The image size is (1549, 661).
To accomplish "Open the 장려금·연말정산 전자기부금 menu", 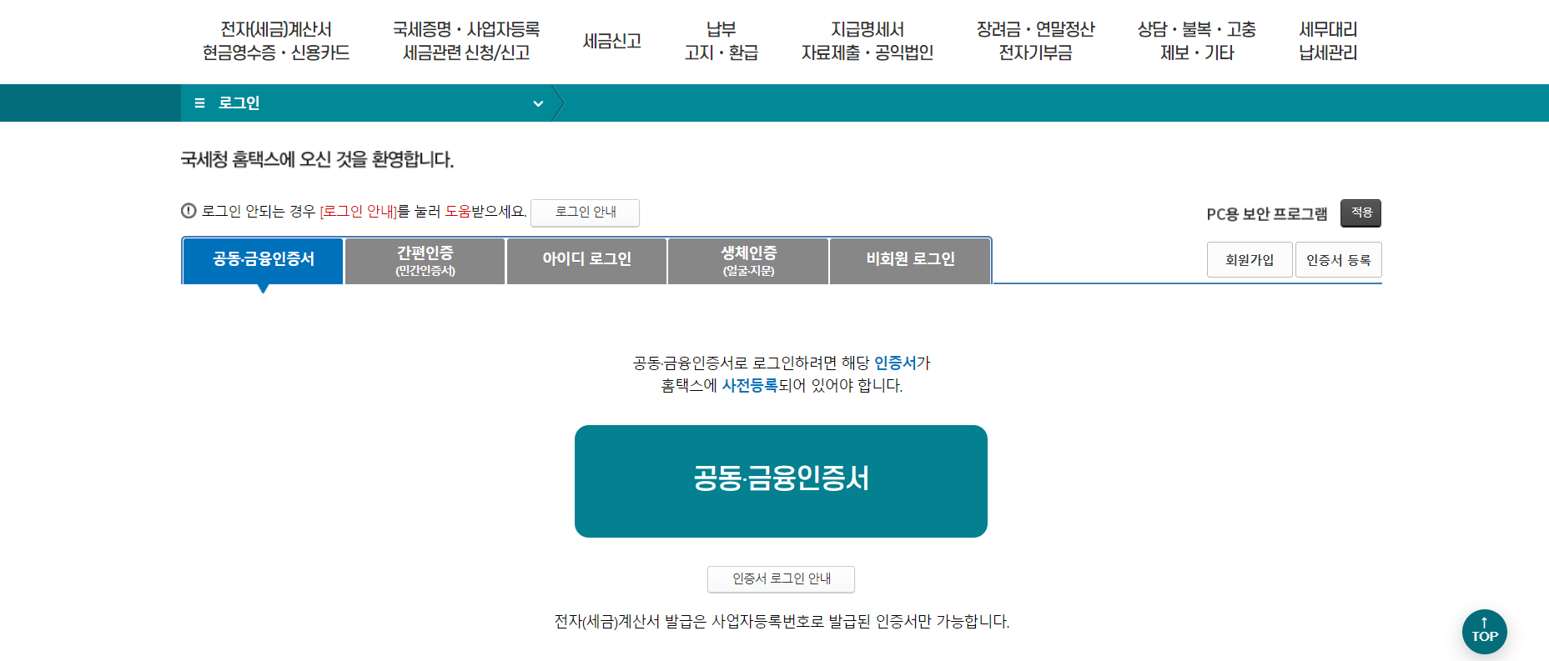I will coord(1035,41).
